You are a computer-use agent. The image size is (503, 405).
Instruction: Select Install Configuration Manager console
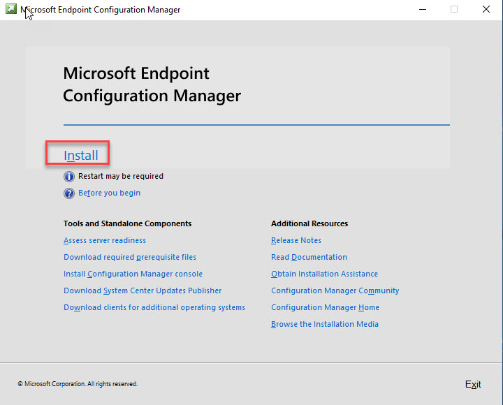133,274
